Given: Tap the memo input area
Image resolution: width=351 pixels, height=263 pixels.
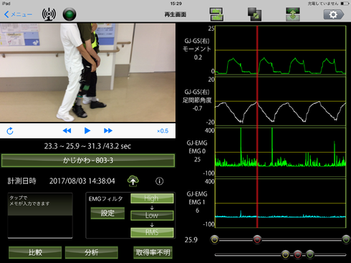Looking at the screenshot, I should 40,216.
